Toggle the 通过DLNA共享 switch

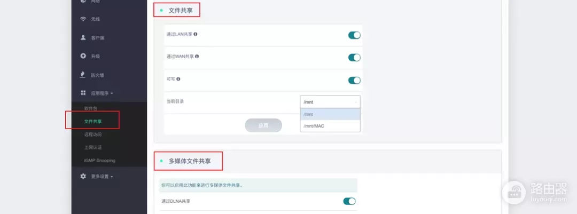(349, 201)
